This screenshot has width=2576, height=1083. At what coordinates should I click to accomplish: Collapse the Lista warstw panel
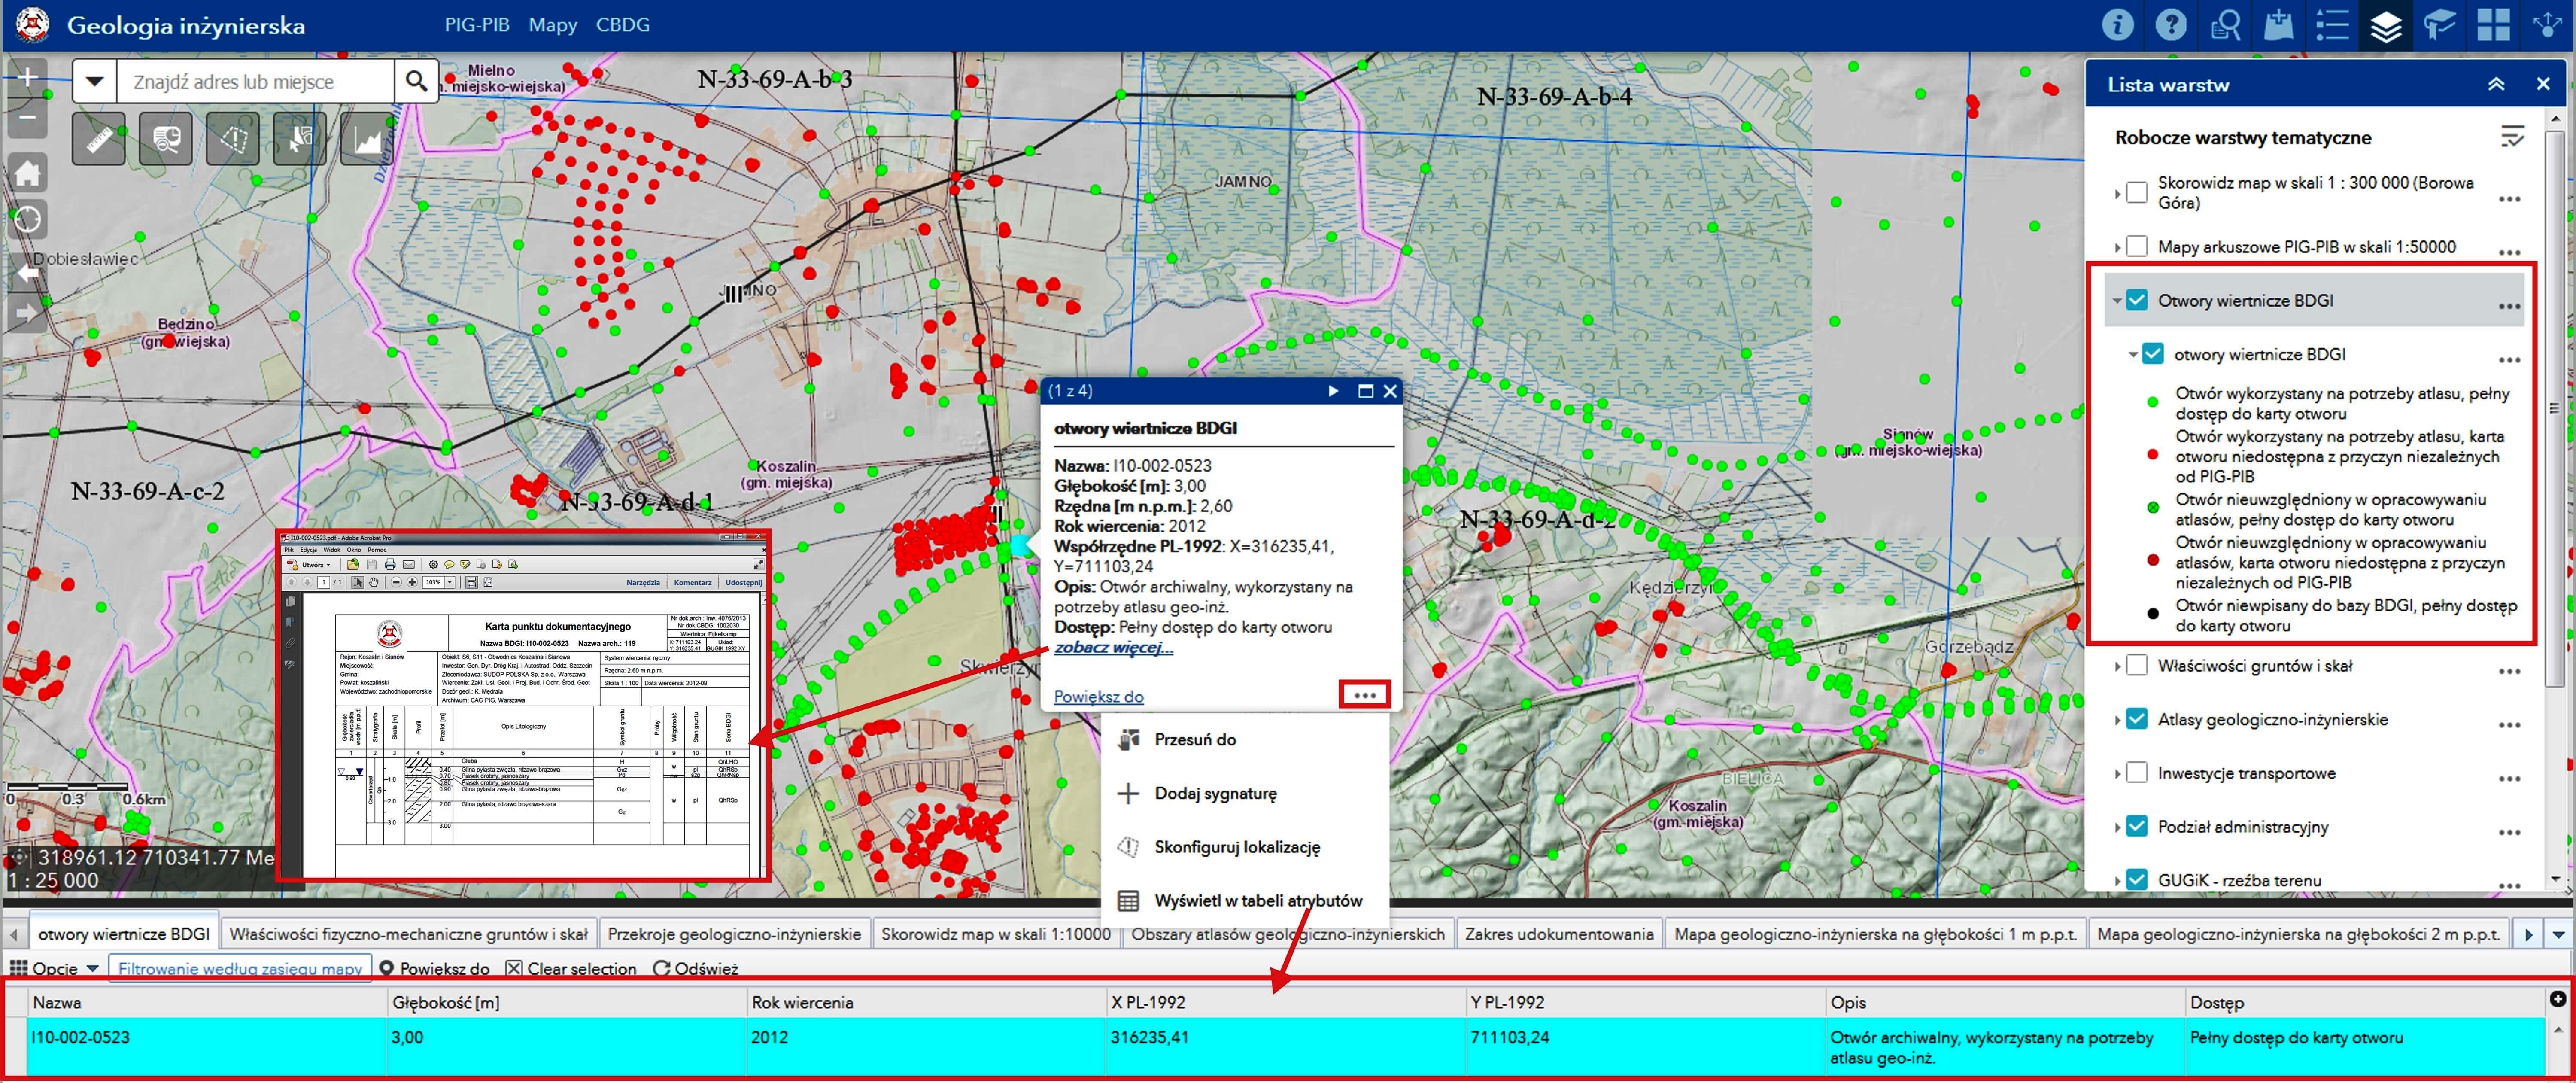coord(2496,85)
